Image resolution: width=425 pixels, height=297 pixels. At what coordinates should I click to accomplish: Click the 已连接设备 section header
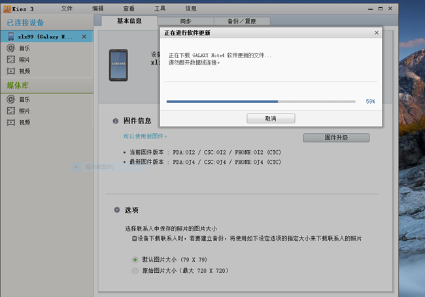25,23
